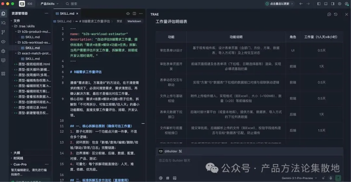Collapse the b2b-product-mul... folder
The image size is (351, 182).
click(x=16, y=32)
